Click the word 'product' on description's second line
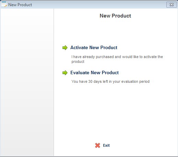178x157 pixels. tap(78, 61)
